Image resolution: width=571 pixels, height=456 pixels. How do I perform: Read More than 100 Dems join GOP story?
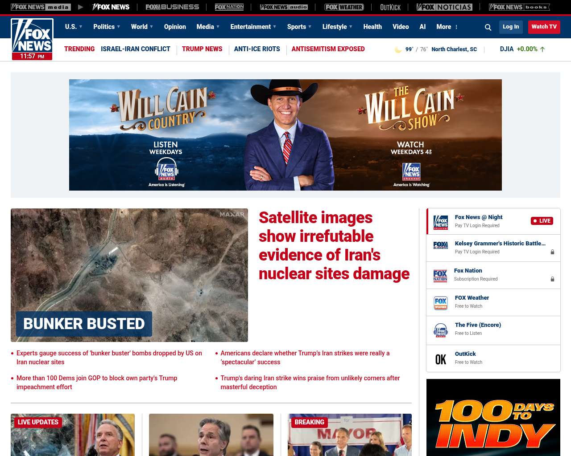click(x=97, y=383)
